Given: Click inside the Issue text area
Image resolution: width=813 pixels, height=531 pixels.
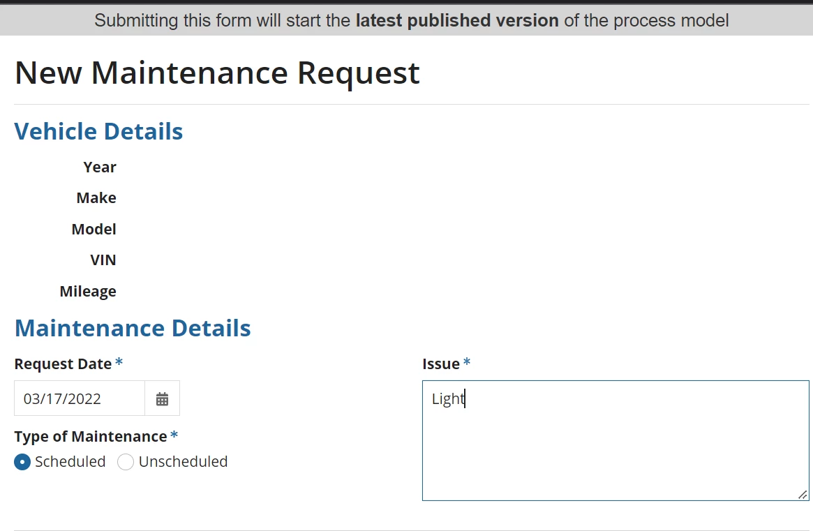Looking at the screenshot, I should [x=616, y=441].
